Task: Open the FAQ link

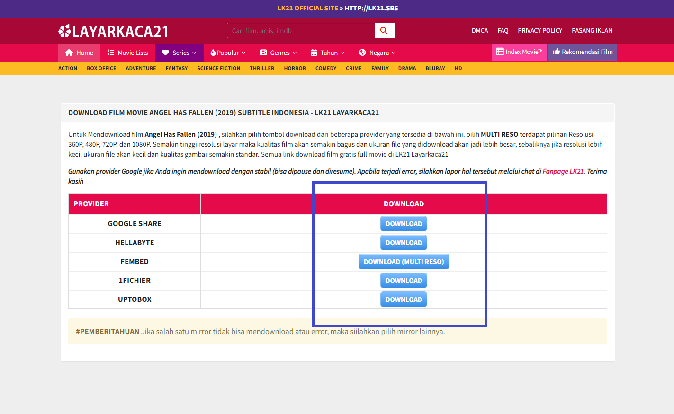Action: [x=503, y=30]
